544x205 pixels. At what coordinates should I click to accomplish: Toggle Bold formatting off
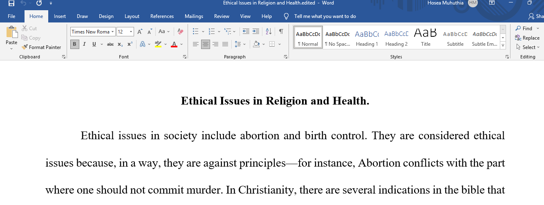(x=74, y=44)
